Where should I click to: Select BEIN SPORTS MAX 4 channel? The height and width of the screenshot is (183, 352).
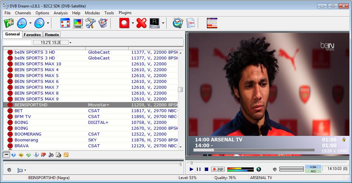click(x=91, y=70)
